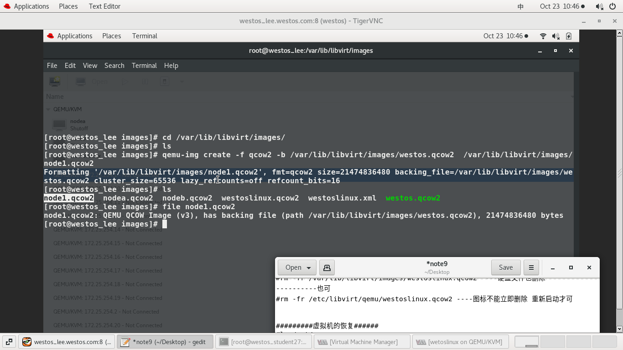Click the terminal cursor at the last prompt

click(165, 224)
